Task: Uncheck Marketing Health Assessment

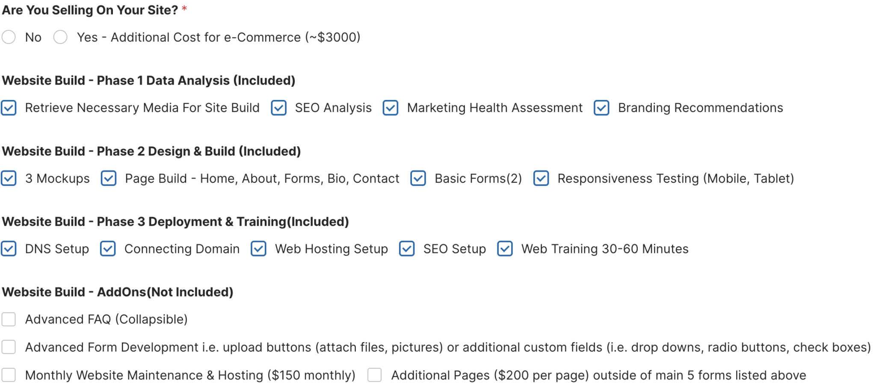Action: pos(391,108)
